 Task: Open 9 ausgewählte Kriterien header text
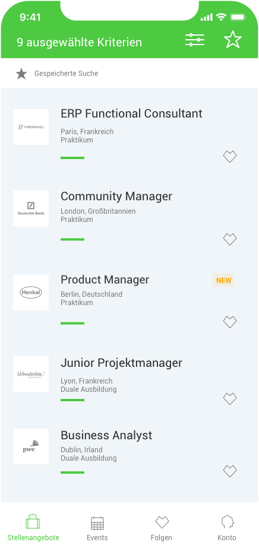coord(80,42)
